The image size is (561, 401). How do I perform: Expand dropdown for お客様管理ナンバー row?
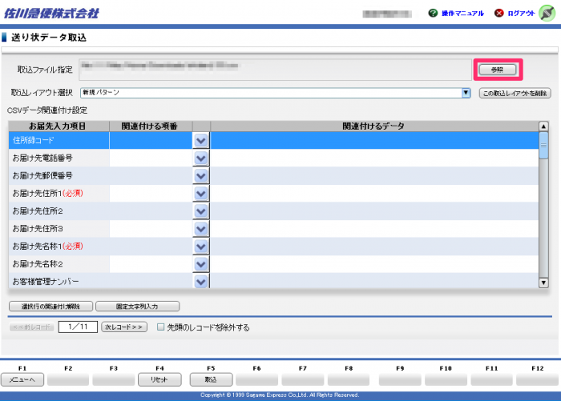(201, 281)
